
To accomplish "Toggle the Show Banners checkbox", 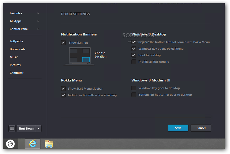I will 63,43.
